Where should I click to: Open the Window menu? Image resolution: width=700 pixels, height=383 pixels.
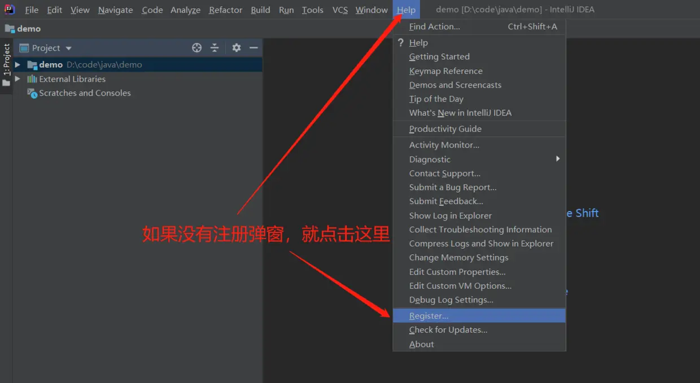371,10
